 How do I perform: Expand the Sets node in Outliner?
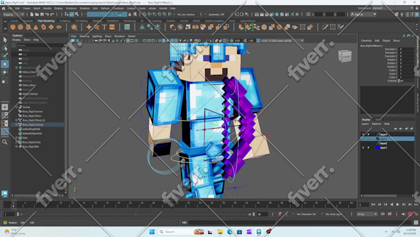pos(17,138)
